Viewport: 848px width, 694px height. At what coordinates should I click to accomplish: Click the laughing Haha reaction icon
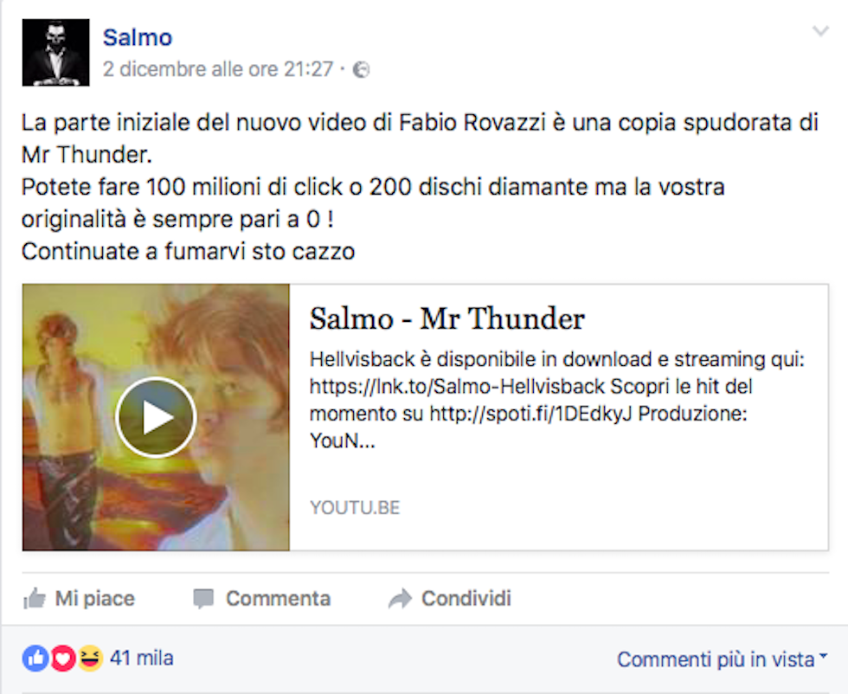coord(90,659)
